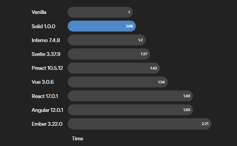The width and height of the screenshot is (237, 146).
Task: Select the blue Solid 1.0.0 bar
Action: [x=102, y=26]
